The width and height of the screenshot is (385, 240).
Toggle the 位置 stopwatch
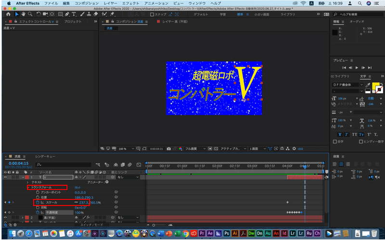tap(38, 197)
